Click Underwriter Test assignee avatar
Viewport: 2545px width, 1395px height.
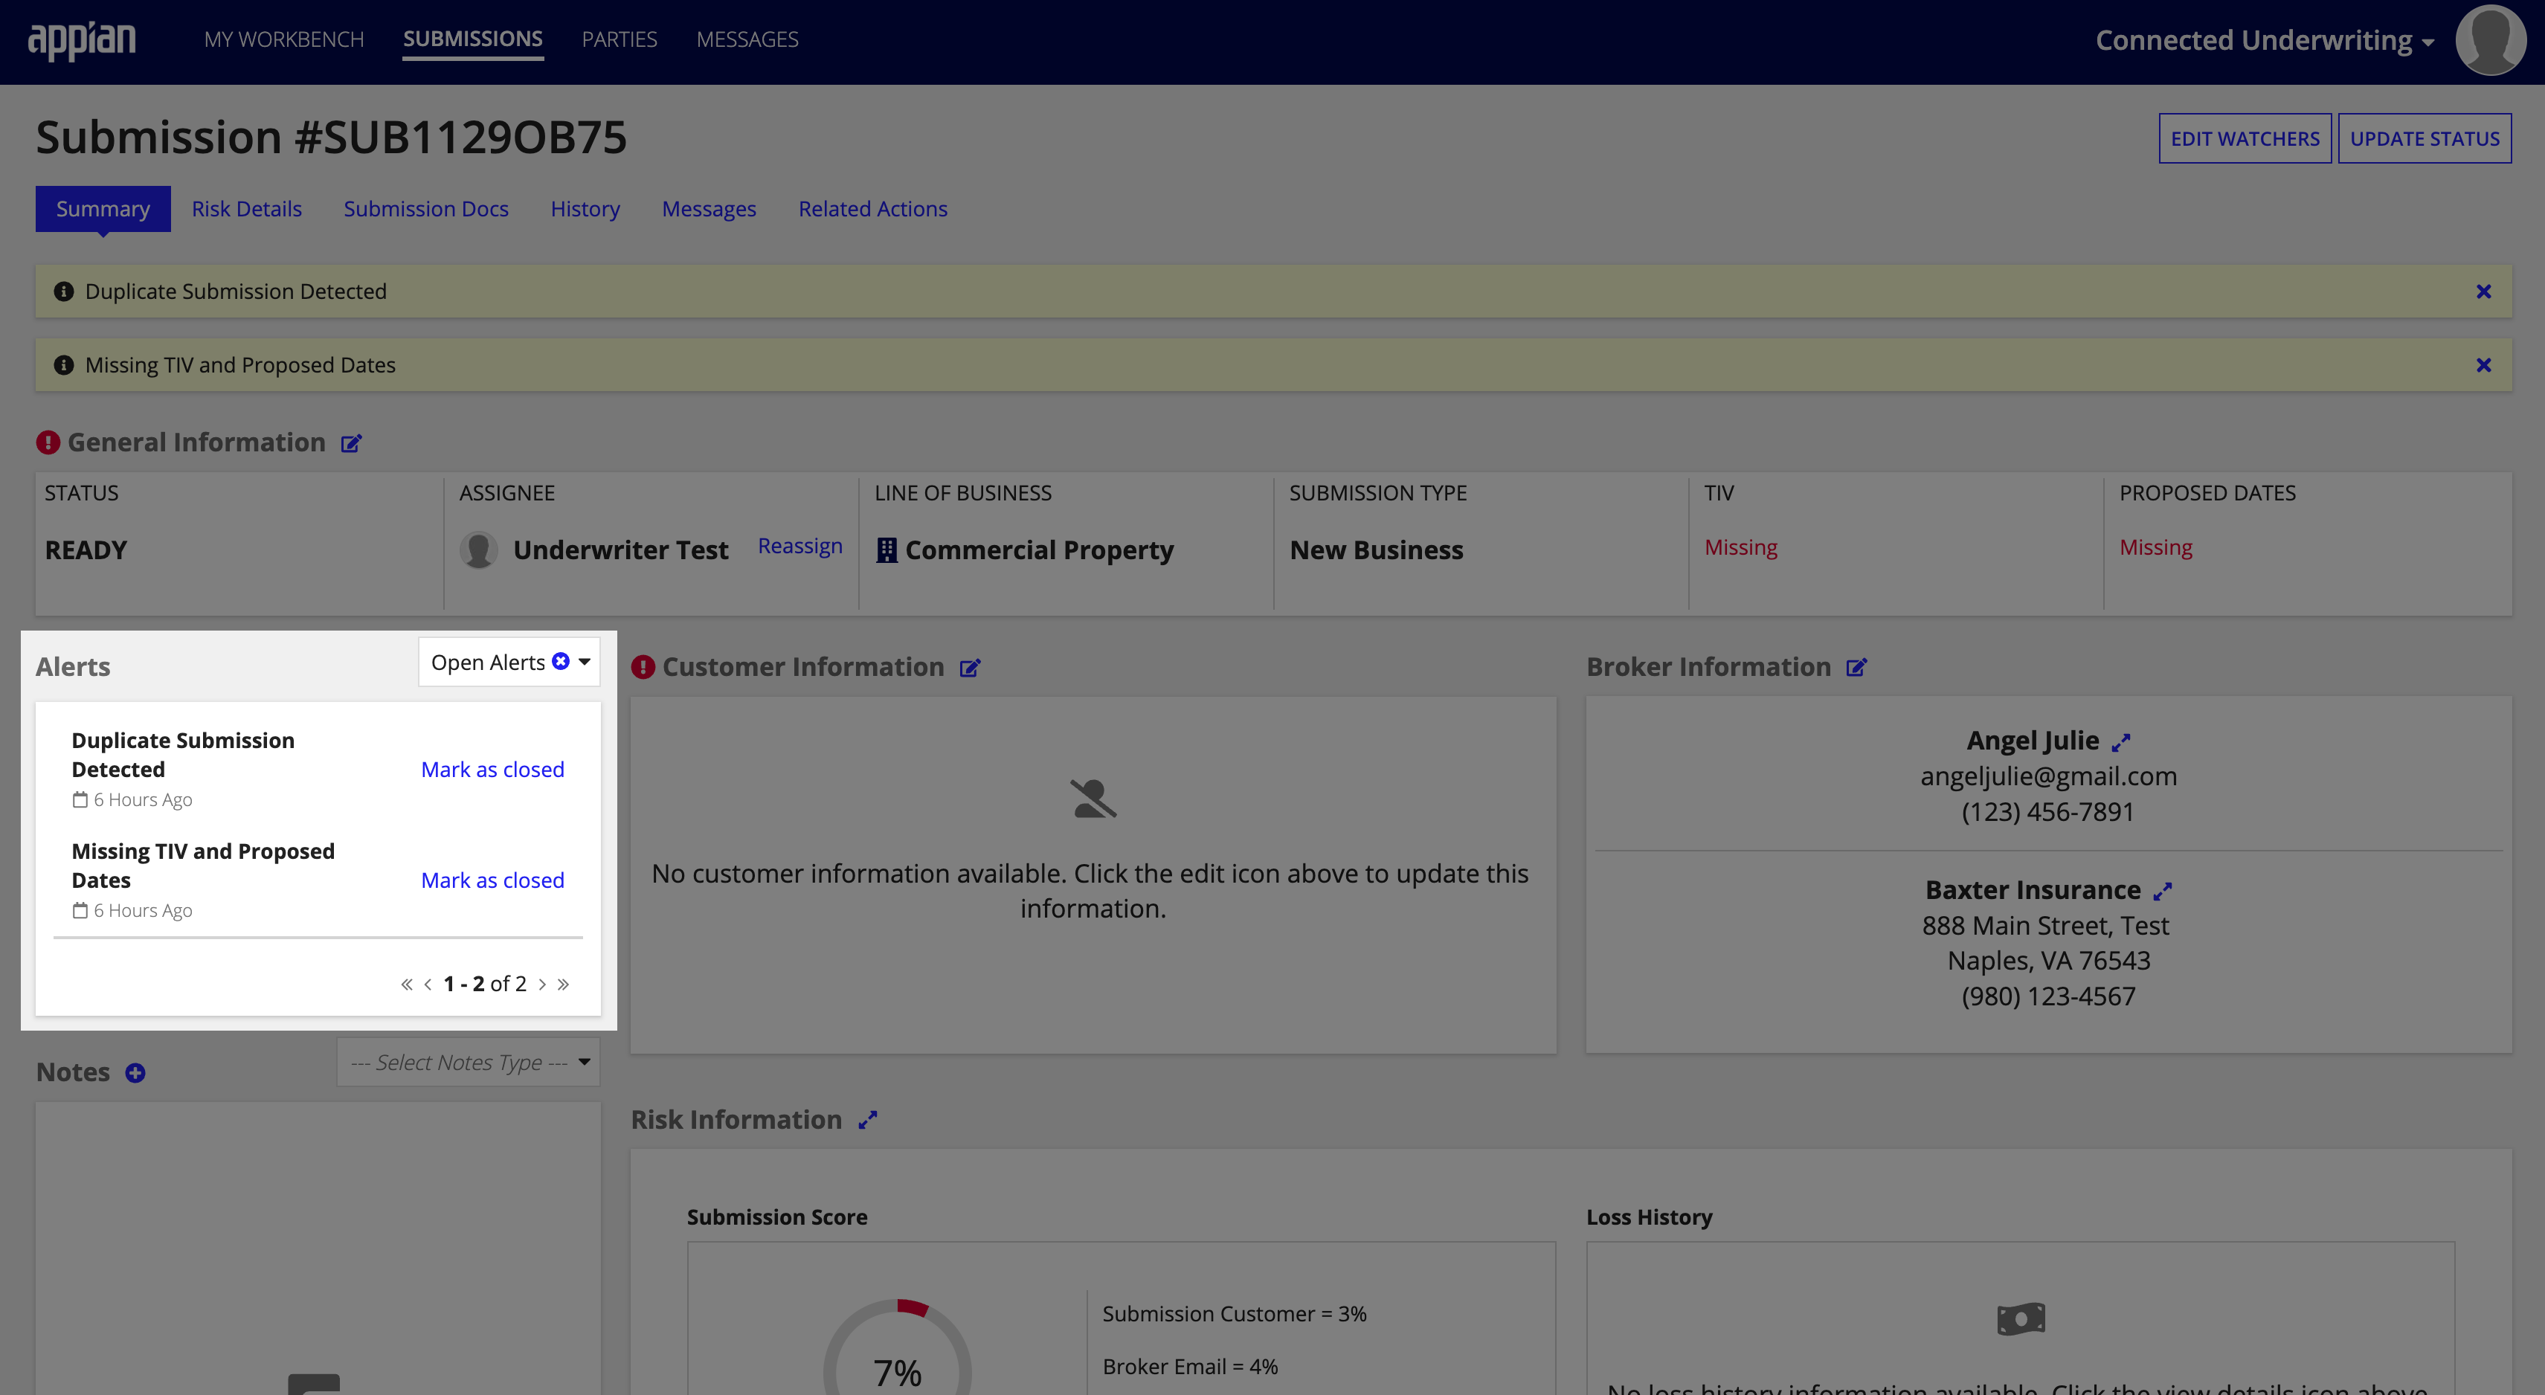point(479,550)
